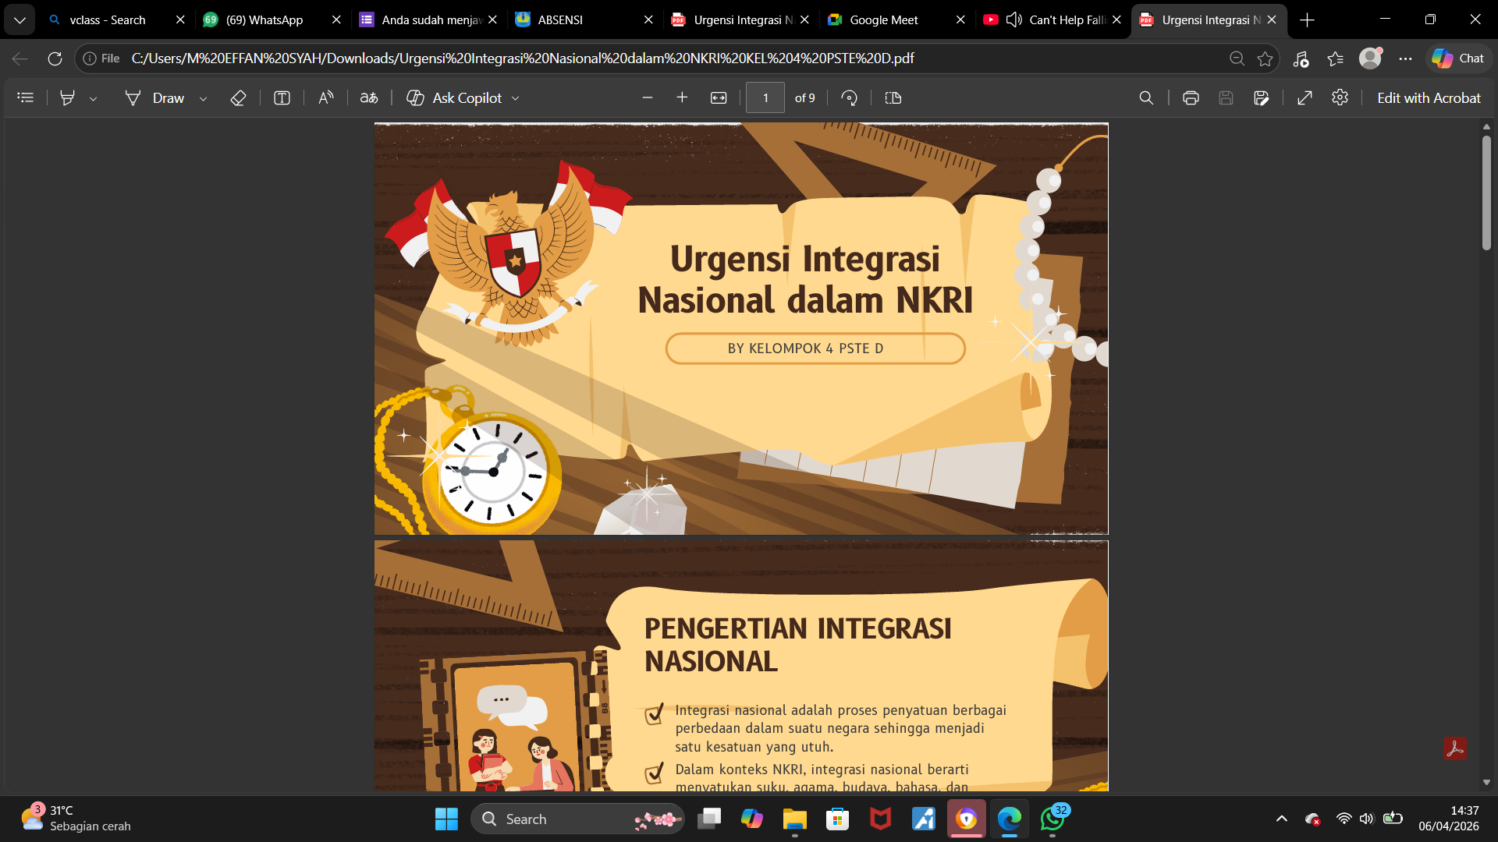The height and width of the screenshot is (842, 1498).
Task: Click the BY KELOMPOK 4 PSTE D text
Action: click(x=806, y=348)
